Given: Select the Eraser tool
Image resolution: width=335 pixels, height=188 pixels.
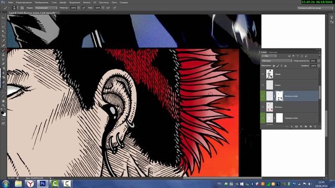Looking at the screenshot, I should click(3, 64).
